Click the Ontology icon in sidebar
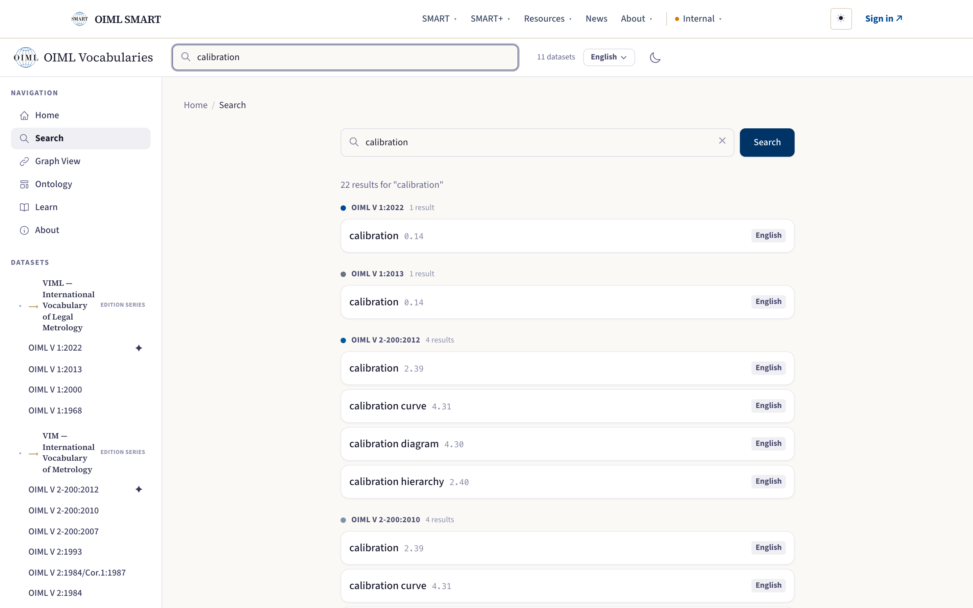This screenshot has height=608, width=973. tap(25, 184)
